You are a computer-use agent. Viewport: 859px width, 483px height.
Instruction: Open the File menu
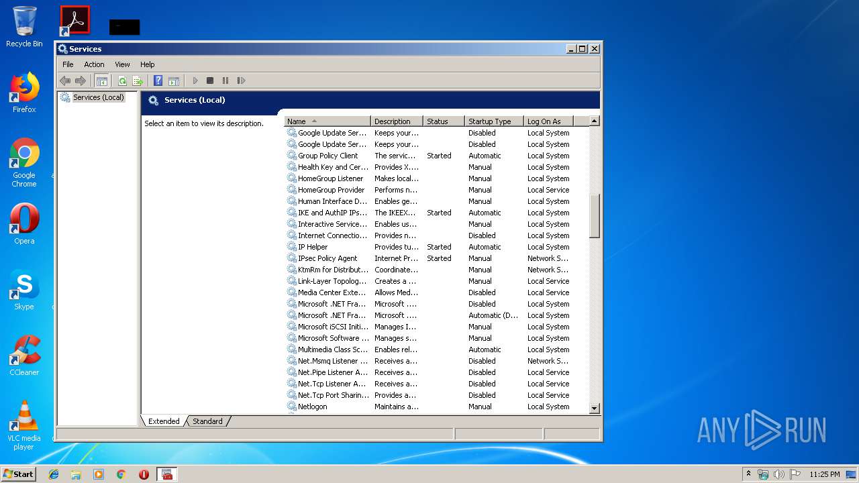[68, 64]
